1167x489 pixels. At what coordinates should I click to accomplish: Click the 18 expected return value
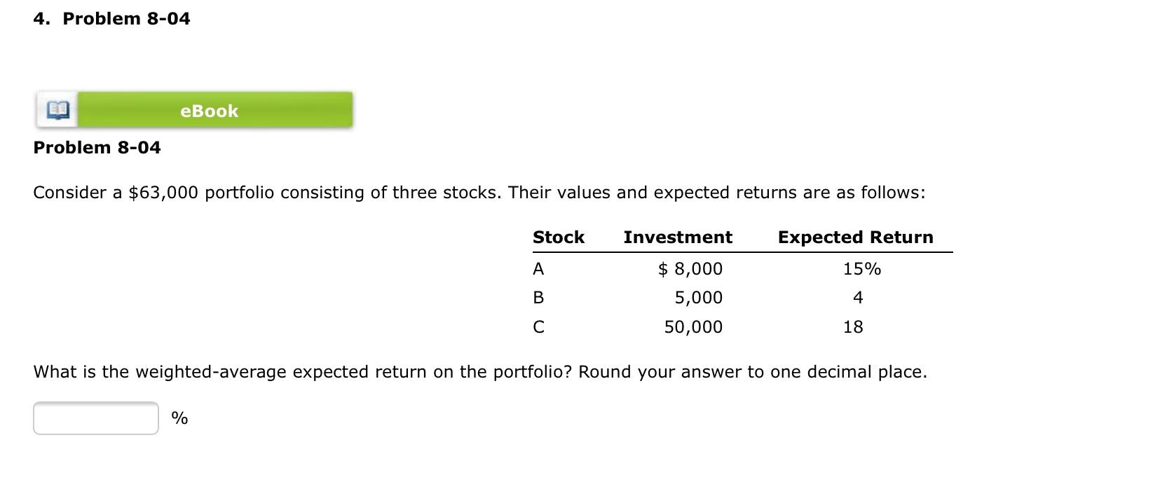coord(853,326)
